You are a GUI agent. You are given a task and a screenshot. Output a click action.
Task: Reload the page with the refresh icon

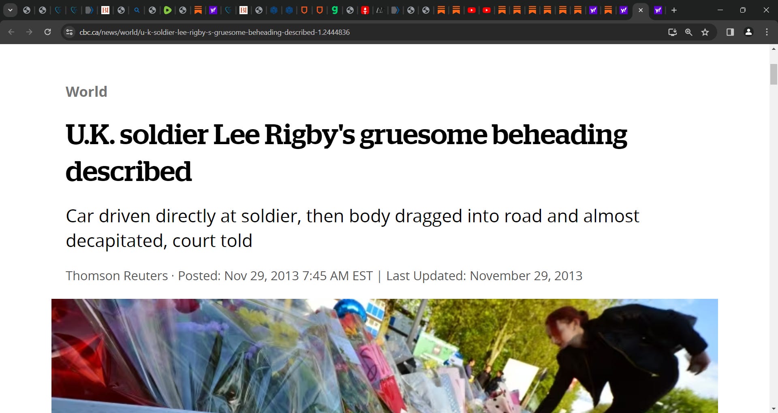coord(47,32)
